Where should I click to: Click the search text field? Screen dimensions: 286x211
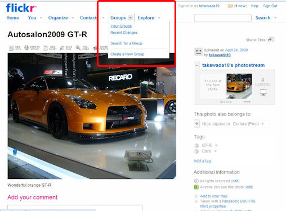(x=222, y=18)
